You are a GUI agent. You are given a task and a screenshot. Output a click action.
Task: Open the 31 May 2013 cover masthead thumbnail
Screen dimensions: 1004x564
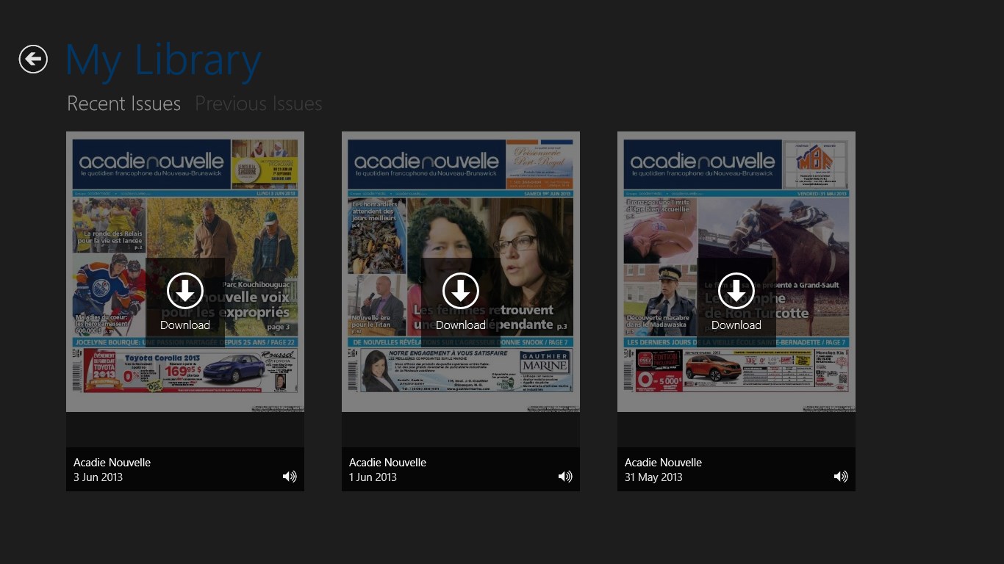coord(703,164)
